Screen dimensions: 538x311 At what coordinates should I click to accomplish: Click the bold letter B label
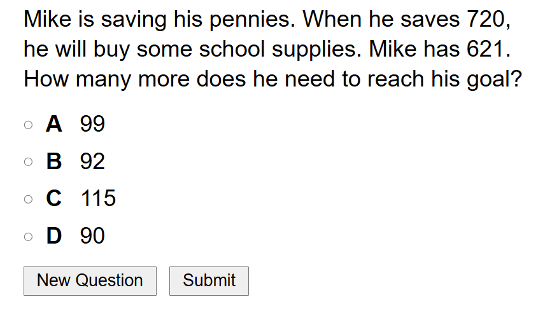pyautogui.click(x=54, y=162)
